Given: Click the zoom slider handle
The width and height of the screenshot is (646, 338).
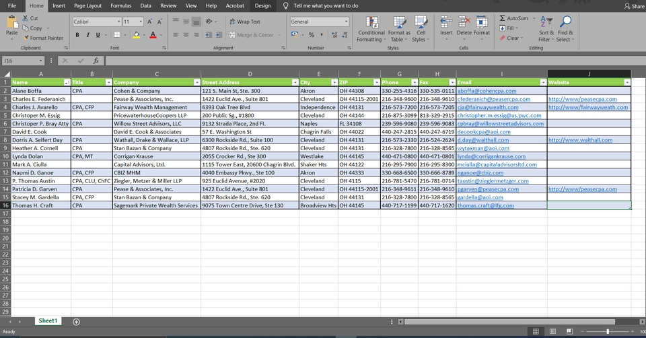Looking at the screenshot, I should pyautogui.click(x=607, y=331).
